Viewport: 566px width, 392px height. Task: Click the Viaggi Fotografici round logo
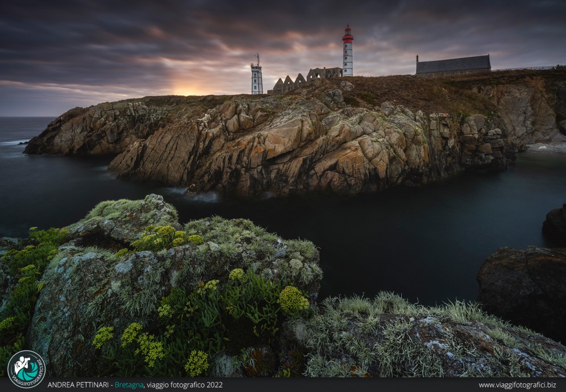click(x=26, y=369)
